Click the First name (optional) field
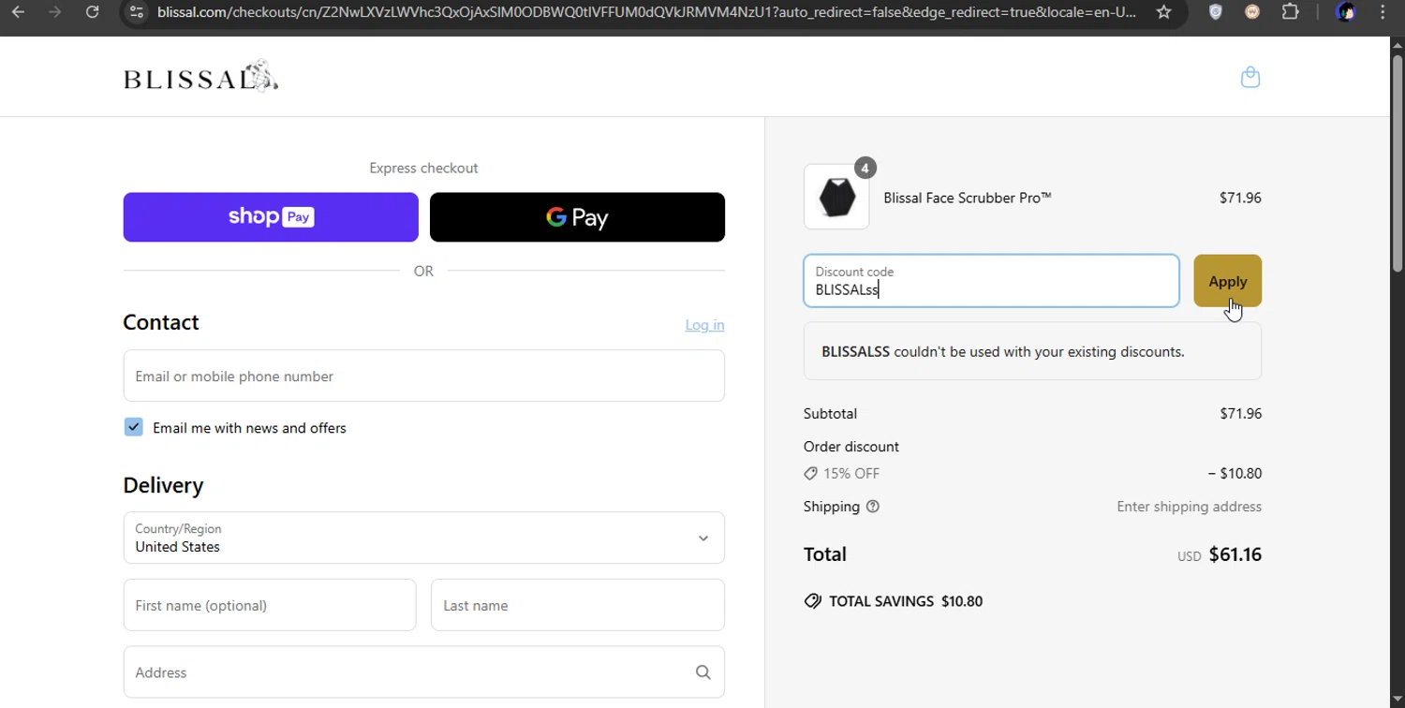Image resolution: width=1405 pixels, height=708 pixels. pos(270,605)
